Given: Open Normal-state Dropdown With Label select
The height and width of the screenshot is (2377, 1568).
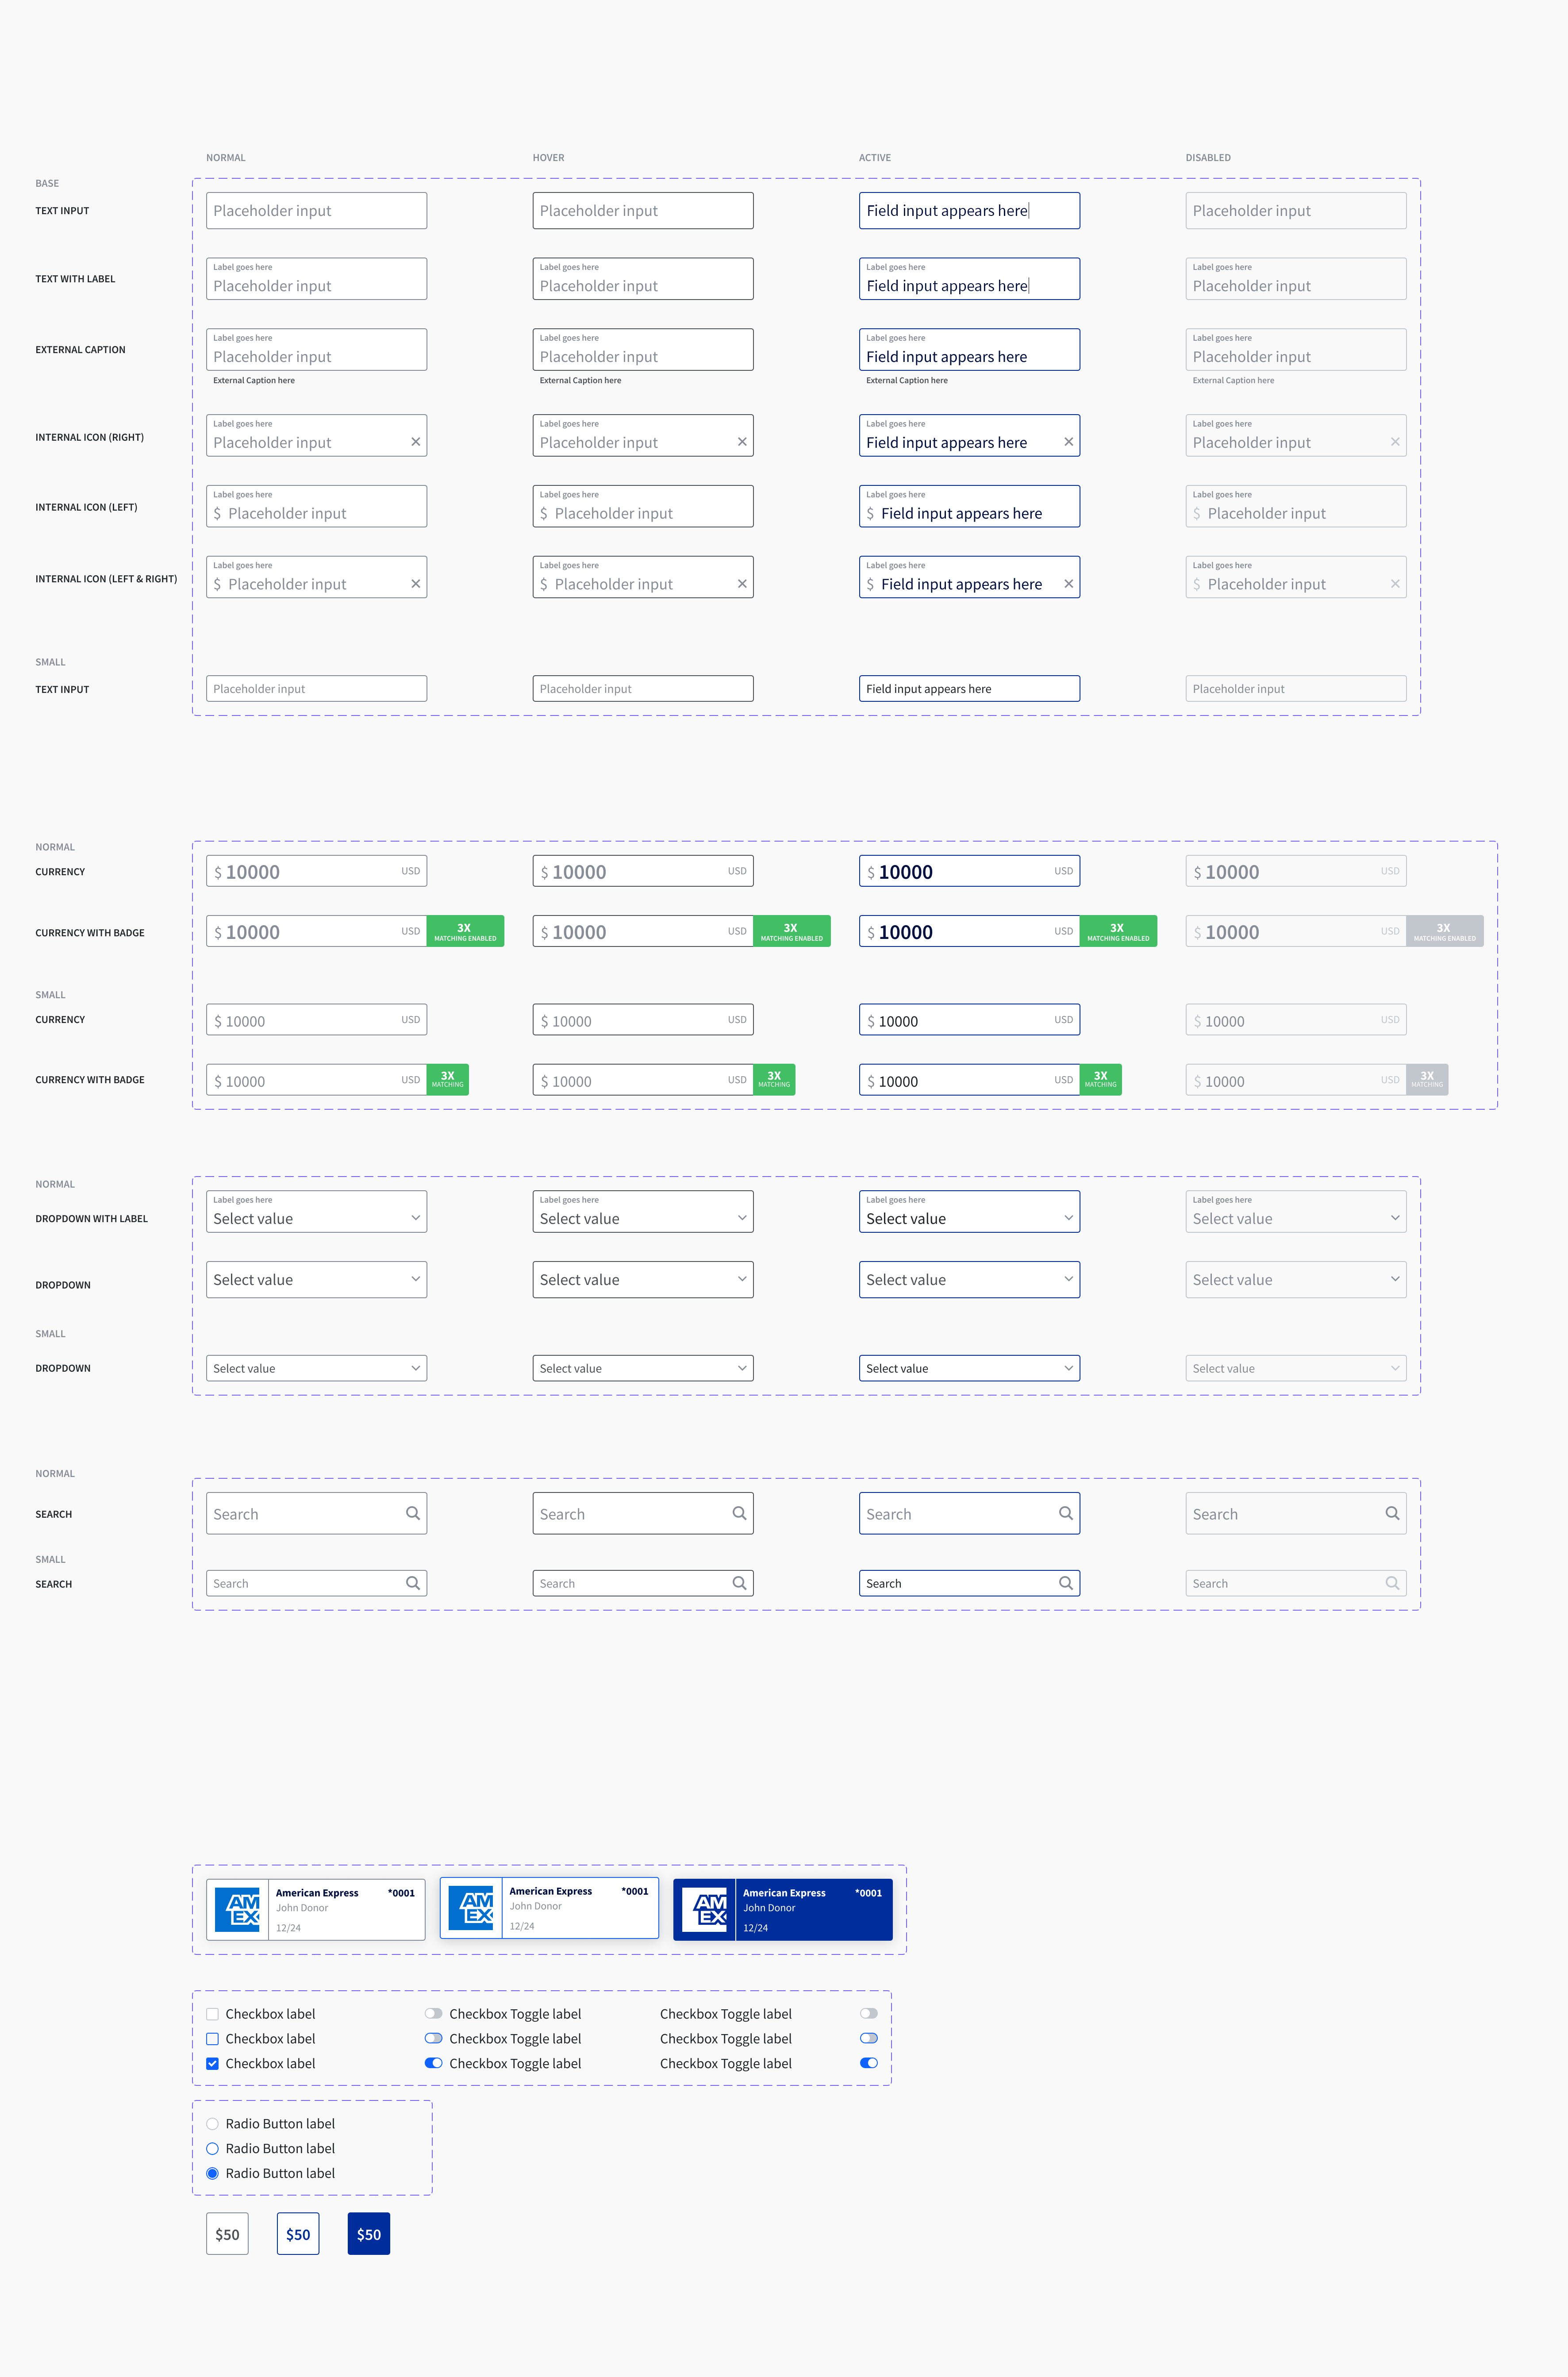Looking at the screenshot, I should point(316,1211).
